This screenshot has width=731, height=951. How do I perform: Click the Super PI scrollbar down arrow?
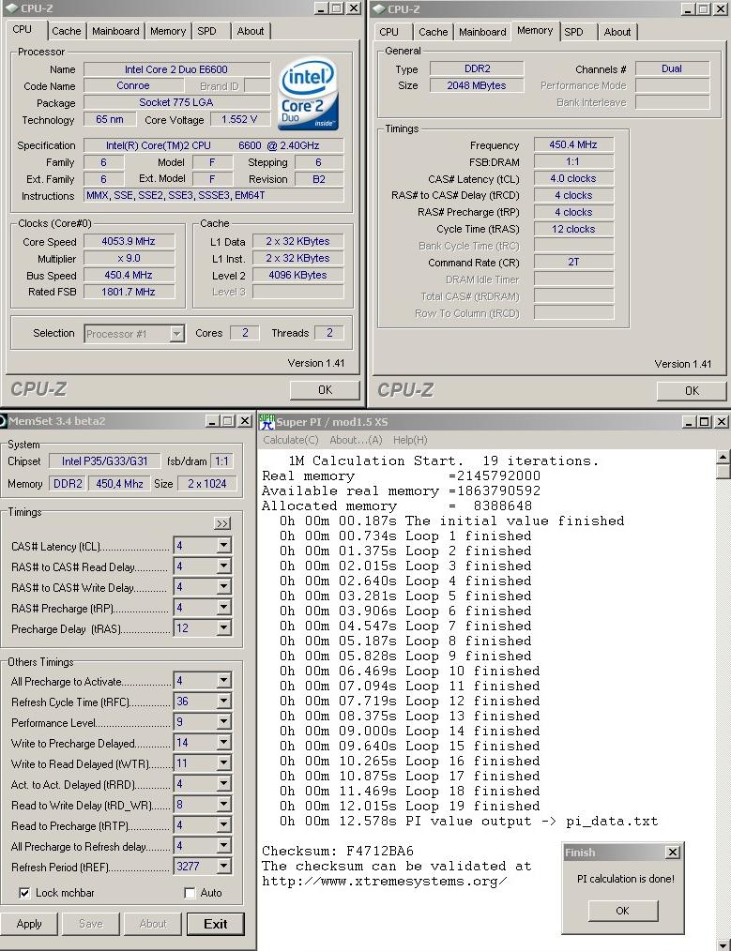tap(723, 944)
